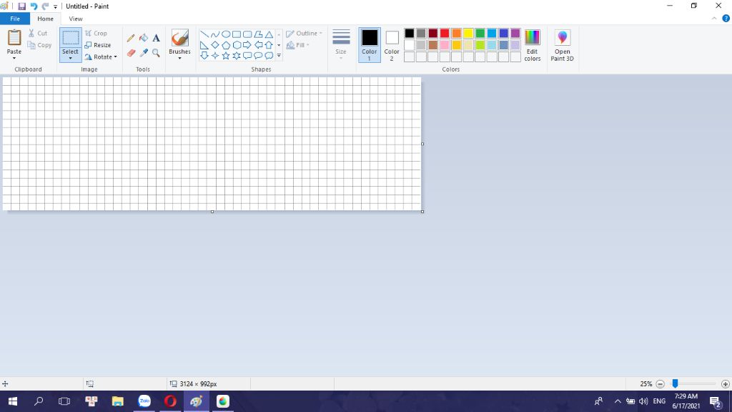
Task: Select the Color picker eyedropper tool
Action: (x=144, y=53)
